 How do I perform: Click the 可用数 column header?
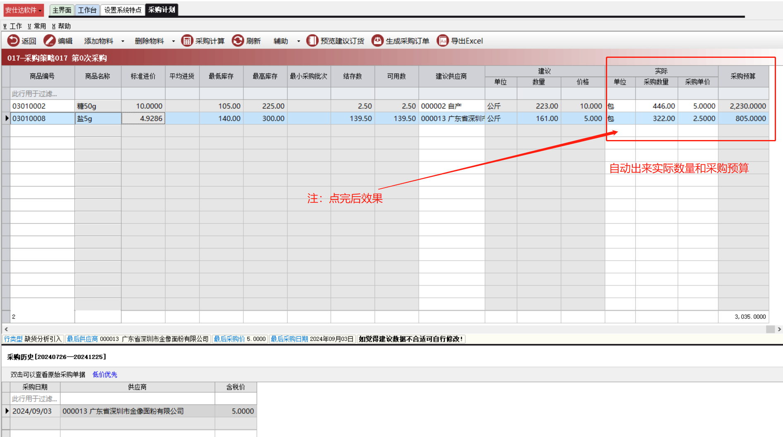click(396, 76)
